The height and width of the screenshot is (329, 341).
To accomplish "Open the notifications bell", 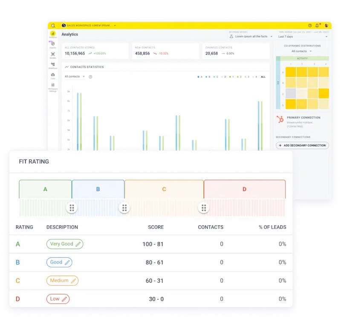I will pyautogui.click(x=317, y=26).
